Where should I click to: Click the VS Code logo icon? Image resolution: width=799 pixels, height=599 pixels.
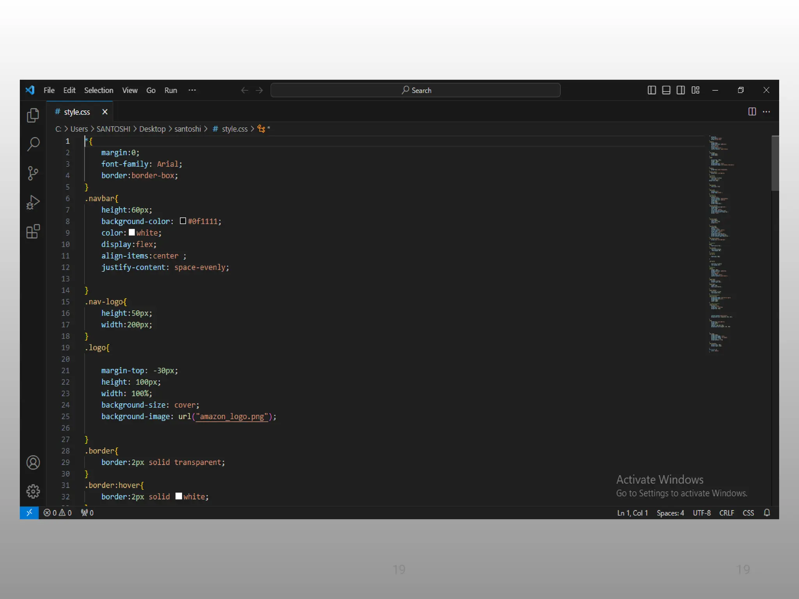tap(30, 90)
